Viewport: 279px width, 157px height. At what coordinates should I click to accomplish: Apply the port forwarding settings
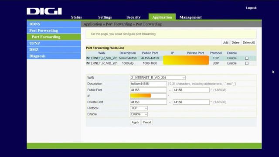135,122
